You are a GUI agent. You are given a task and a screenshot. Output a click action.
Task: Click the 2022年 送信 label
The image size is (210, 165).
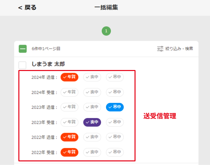coord(44,137)
